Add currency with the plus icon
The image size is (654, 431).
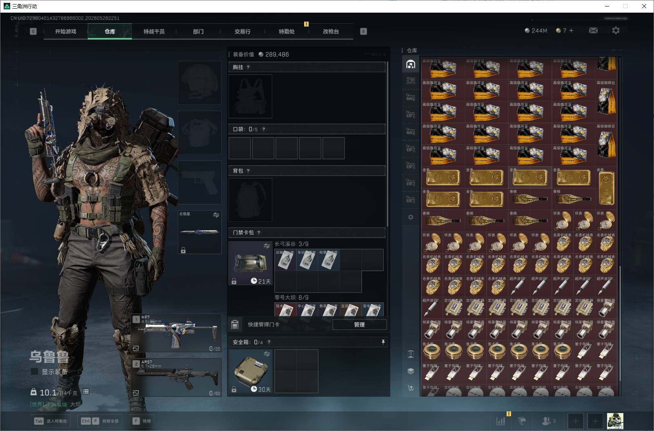(571, 31)
